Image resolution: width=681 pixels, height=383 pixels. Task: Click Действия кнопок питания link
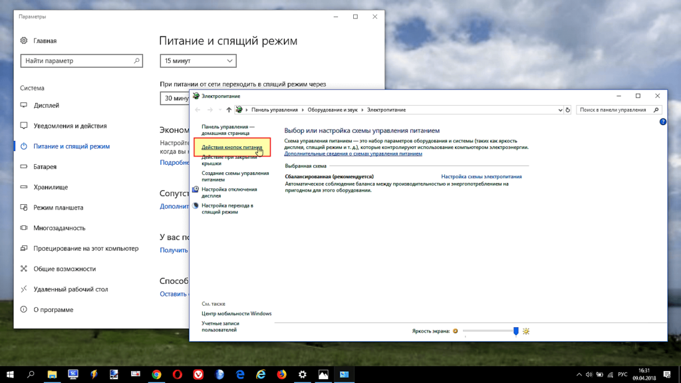[232, 147]
